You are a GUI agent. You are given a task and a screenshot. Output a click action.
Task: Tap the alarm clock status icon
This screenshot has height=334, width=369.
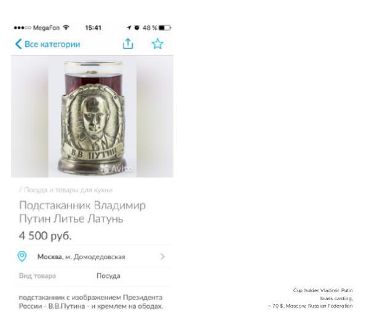click(137, 28)
